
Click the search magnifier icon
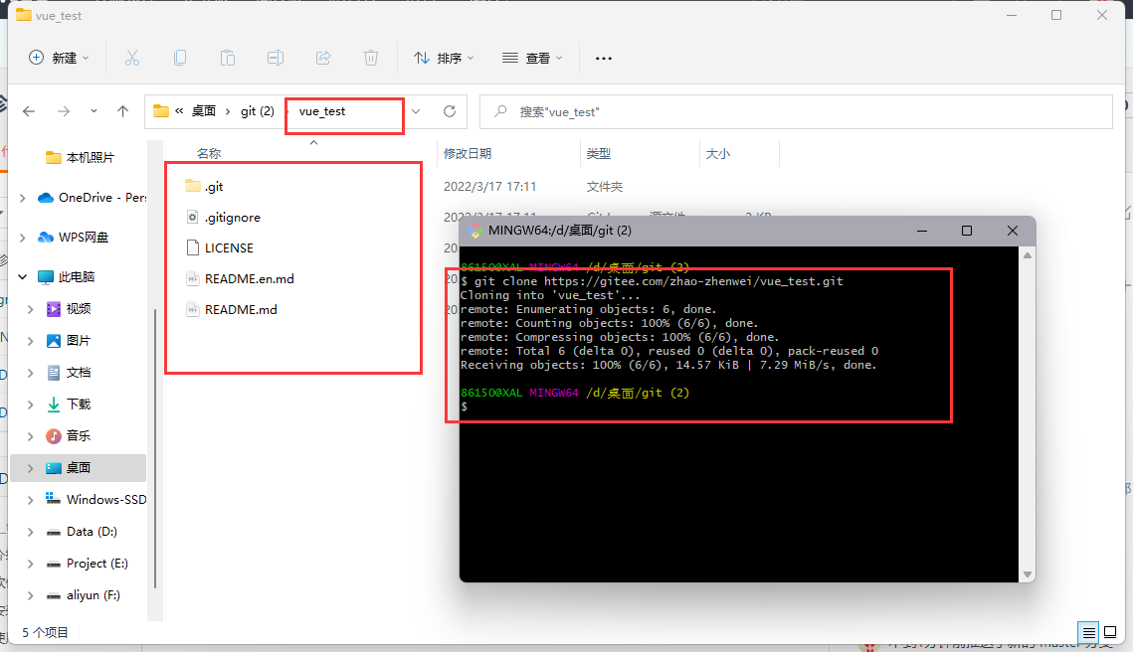pyautogui.click(x=500, y=111)
